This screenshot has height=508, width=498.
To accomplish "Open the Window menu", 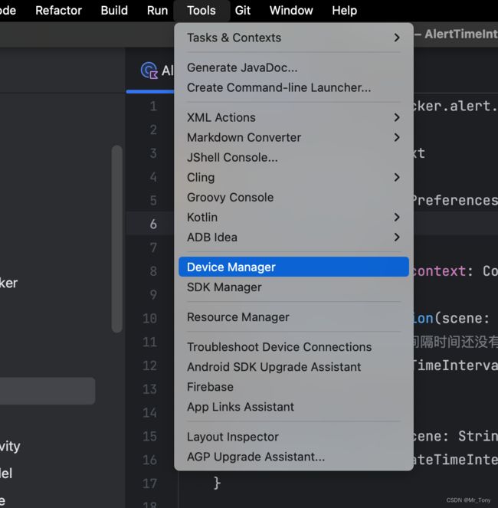I will click(291, 11).
